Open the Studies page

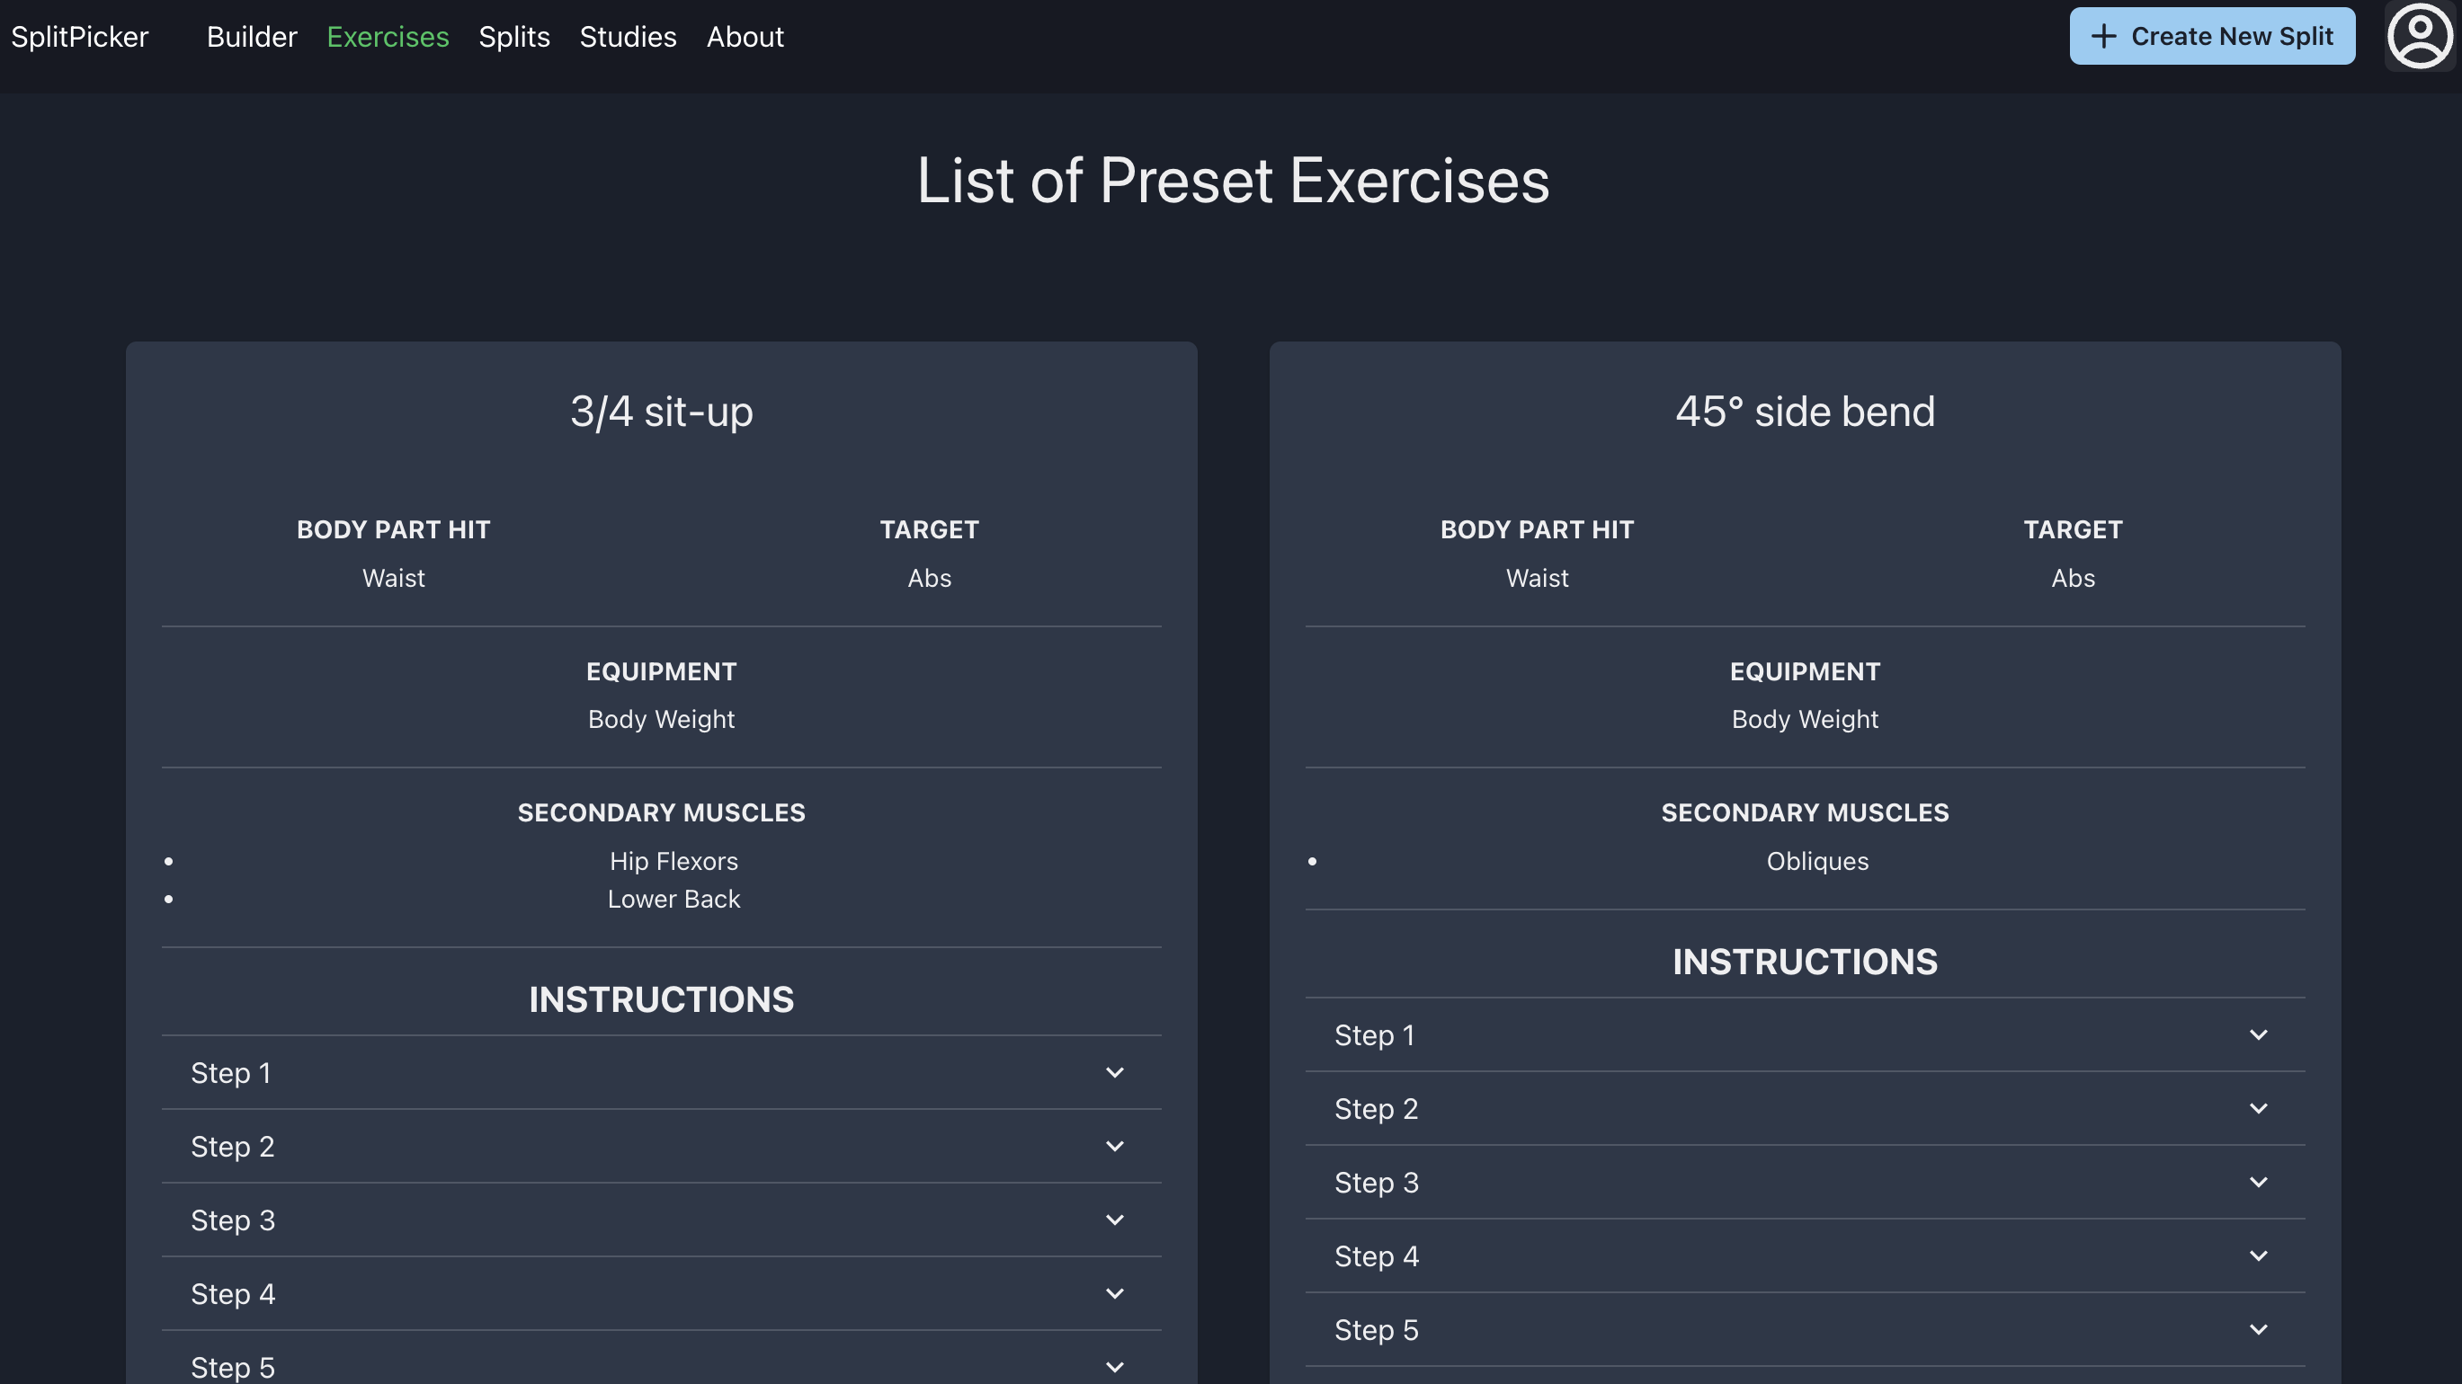pos(627,36)
